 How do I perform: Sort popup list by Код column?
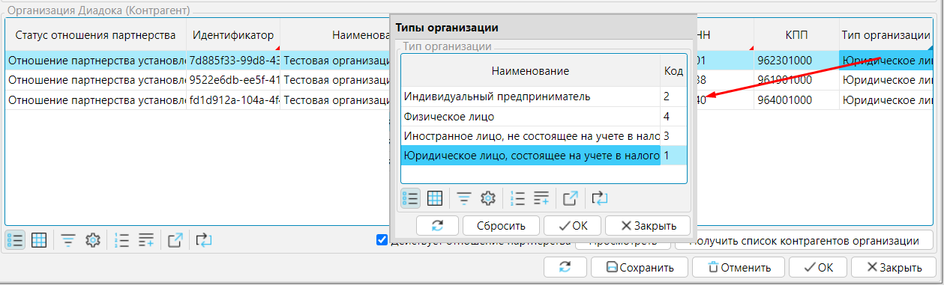coord(673,70)
